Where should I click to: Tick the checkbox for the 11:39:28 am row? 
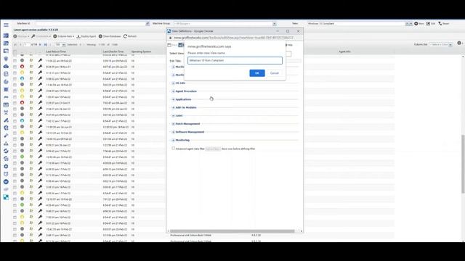pos(15,127)
